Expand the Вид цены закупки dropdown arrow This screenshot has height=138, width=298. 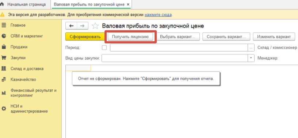click(251, 58)
